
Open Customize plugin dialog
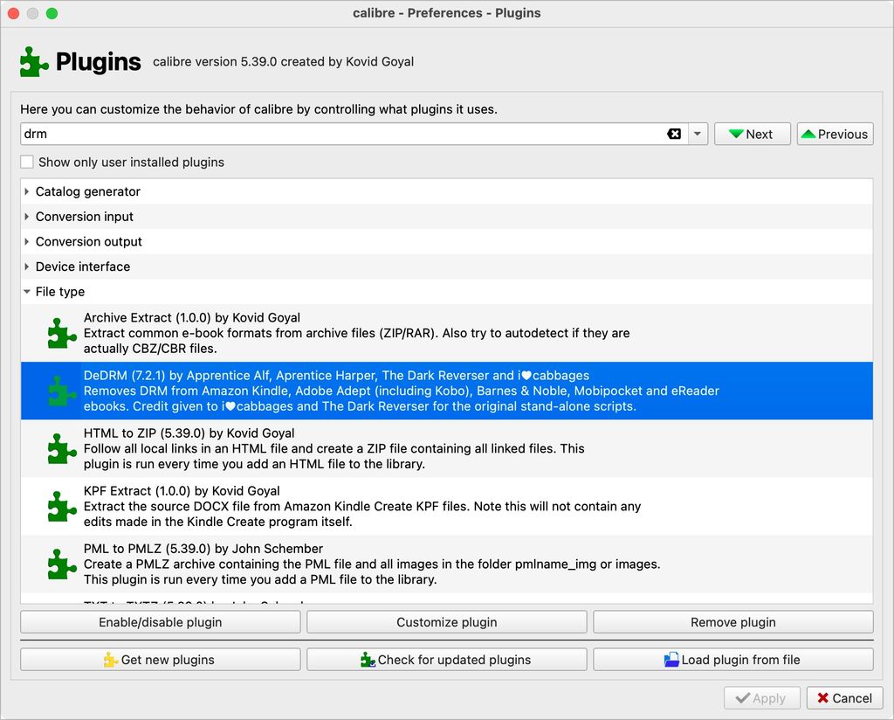tap(446, 622)
